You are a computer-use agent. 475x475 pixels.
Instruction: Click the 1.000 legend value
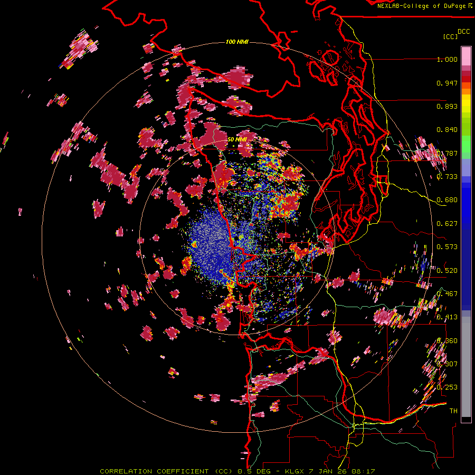point(447,59)
